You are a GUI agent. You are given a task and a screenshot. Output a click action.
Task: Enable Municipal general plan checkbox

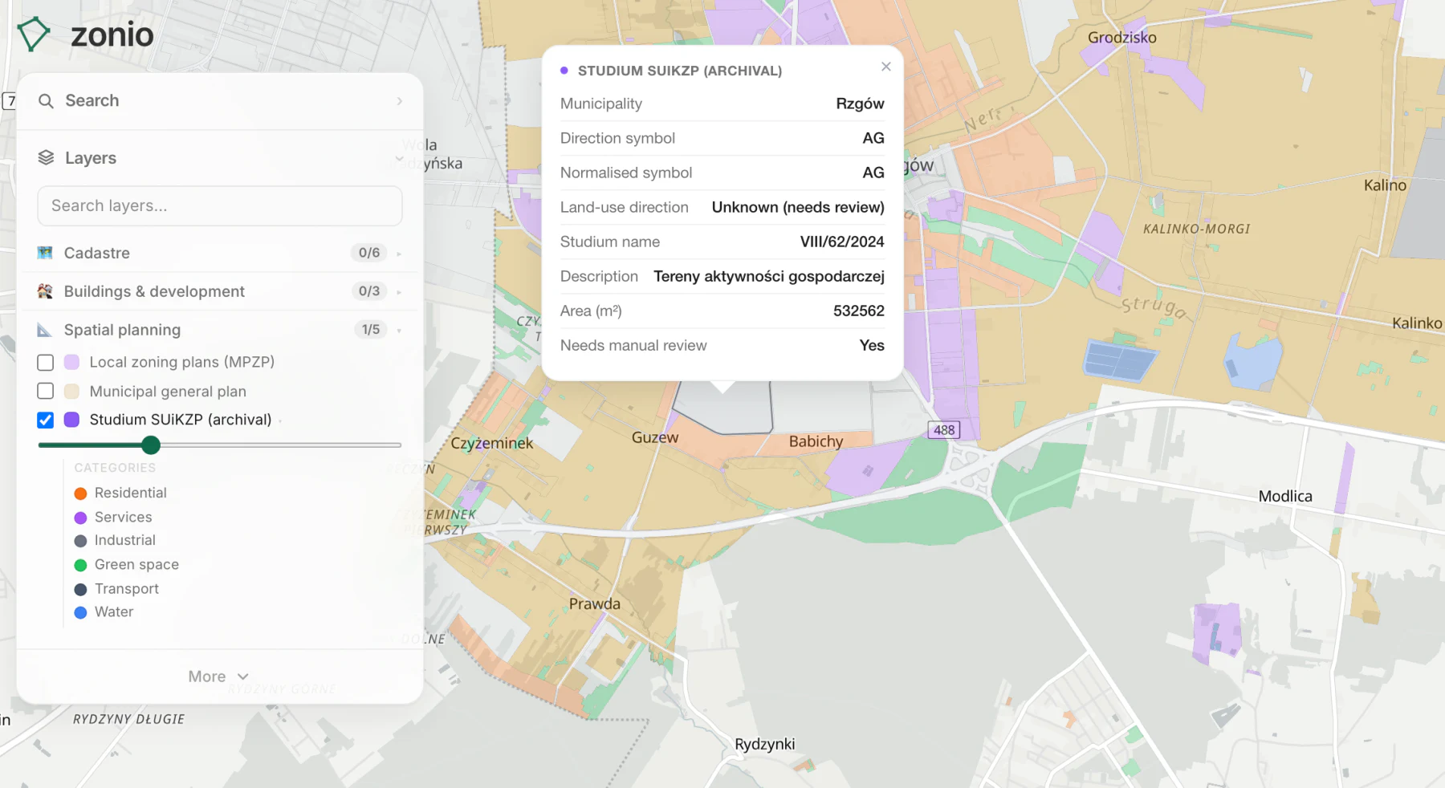(x=46, y=391)
